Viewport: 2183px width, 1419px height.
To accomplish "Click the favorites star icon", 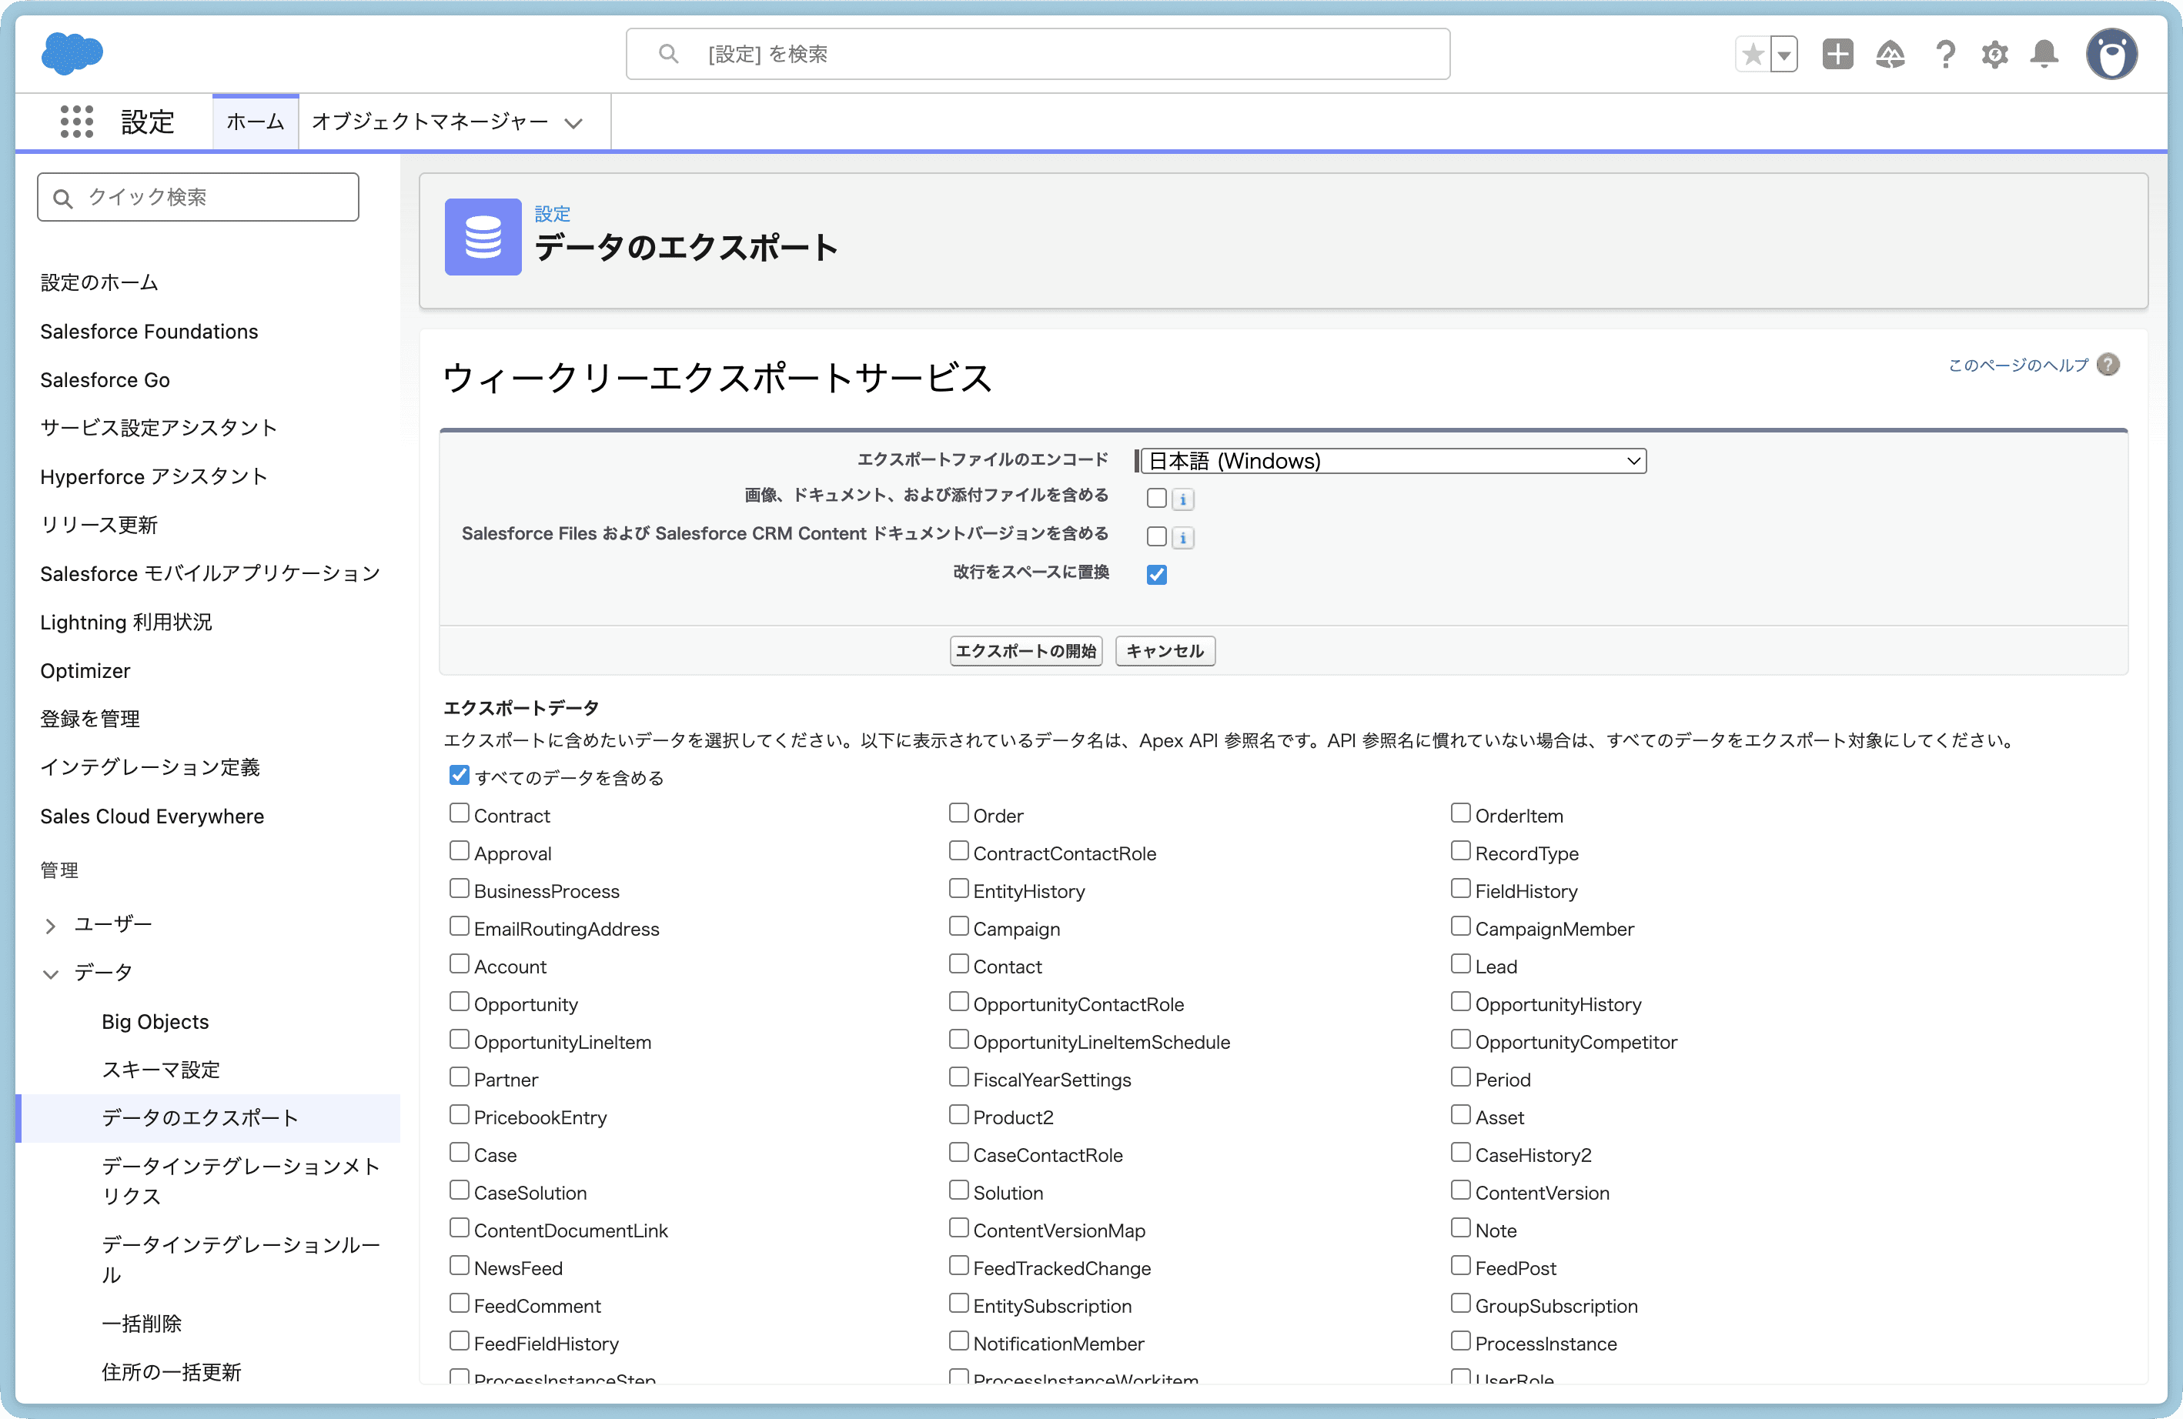I will pos(1752,54).
